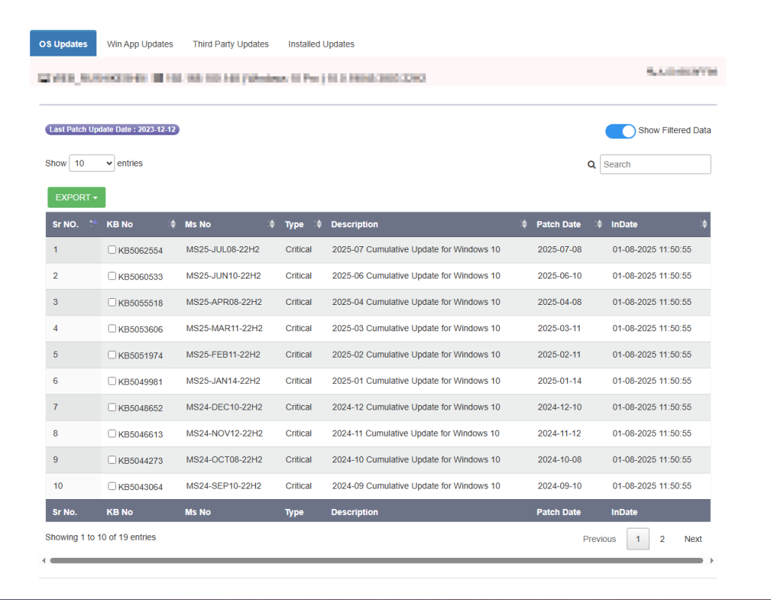Sort by Patch Date column arrows
Screen dimensions: 771x600
[x=599, y=224]
